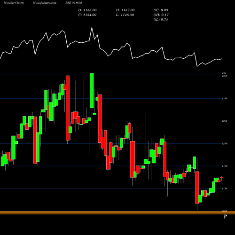Click the 'Monthly Charts' title text
Viewport: 235px width, 235px height.
point(14,3)
